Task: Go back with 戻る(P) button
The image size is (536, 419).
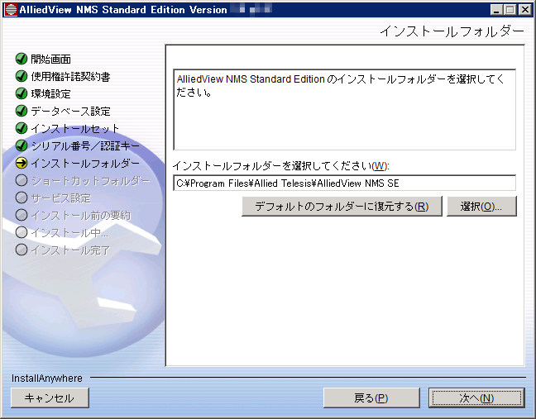Action: pos(371,398)
